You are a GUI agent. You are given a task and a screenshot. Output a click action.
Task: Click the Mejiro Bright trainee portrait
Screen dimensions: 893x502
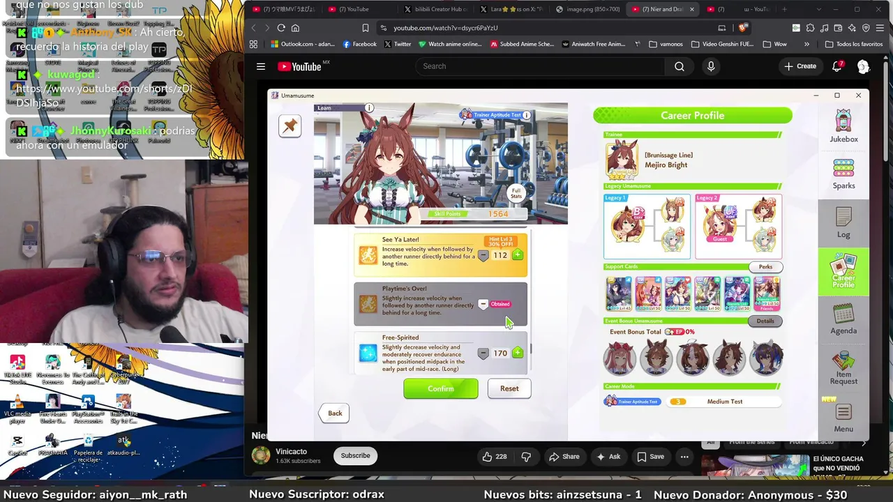coord(622,160)
